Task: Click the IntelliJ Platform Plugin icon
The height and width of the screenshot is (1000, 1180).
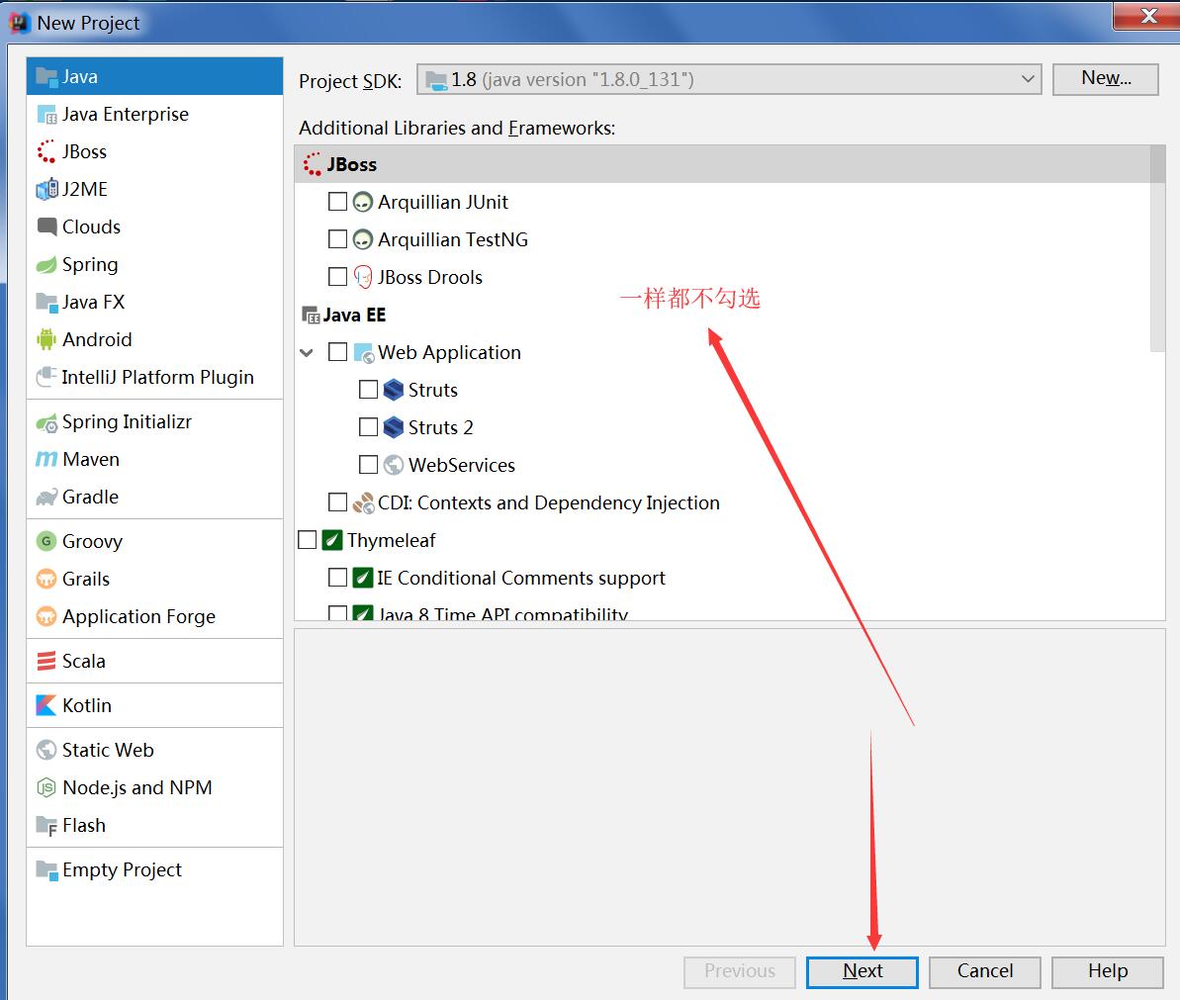Action: pos(46,376)
